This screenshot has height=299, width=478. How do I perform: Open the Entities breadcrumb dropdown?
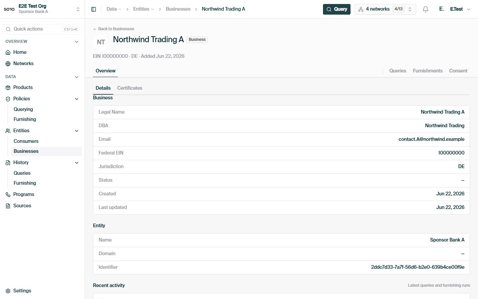click(143, 9)
